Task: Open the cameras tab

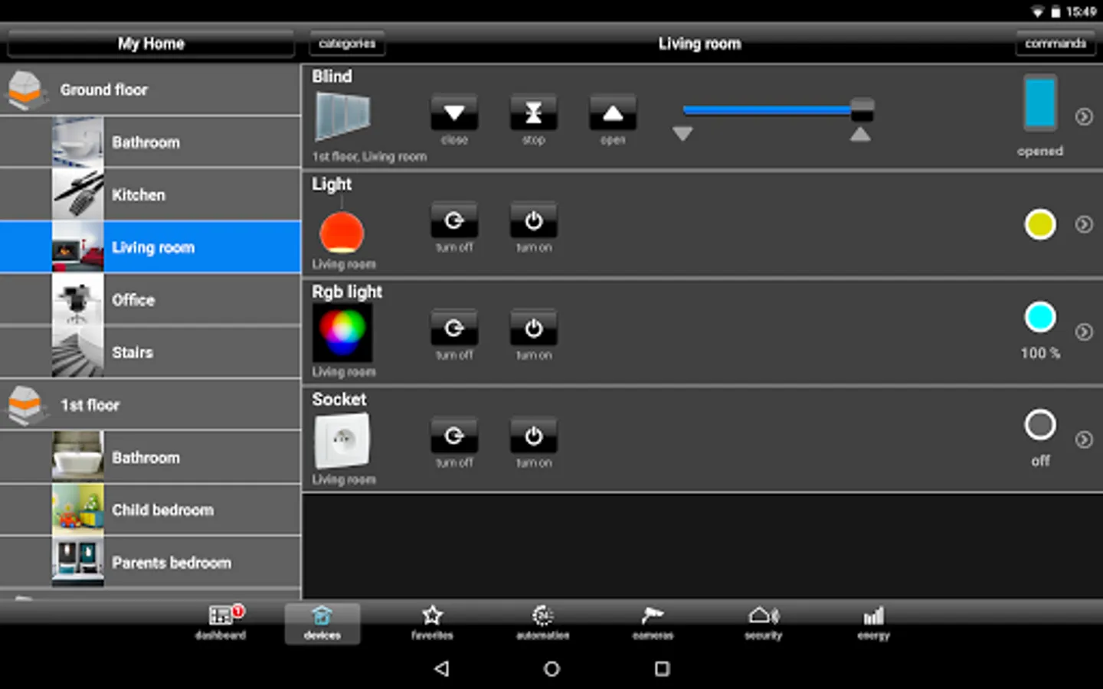Action: 653,622
